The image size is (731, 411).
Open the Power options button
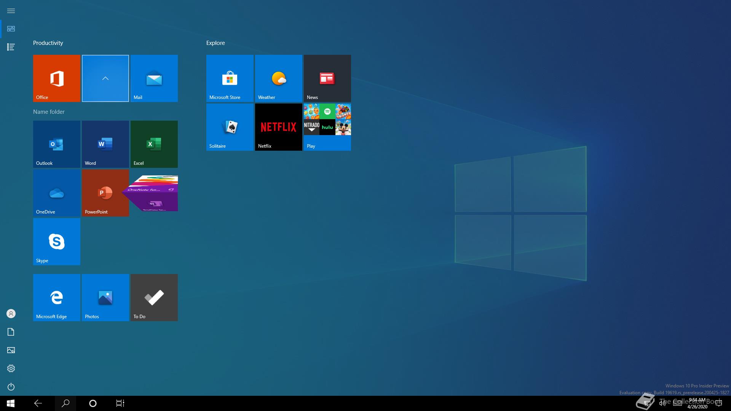[11, 387]
